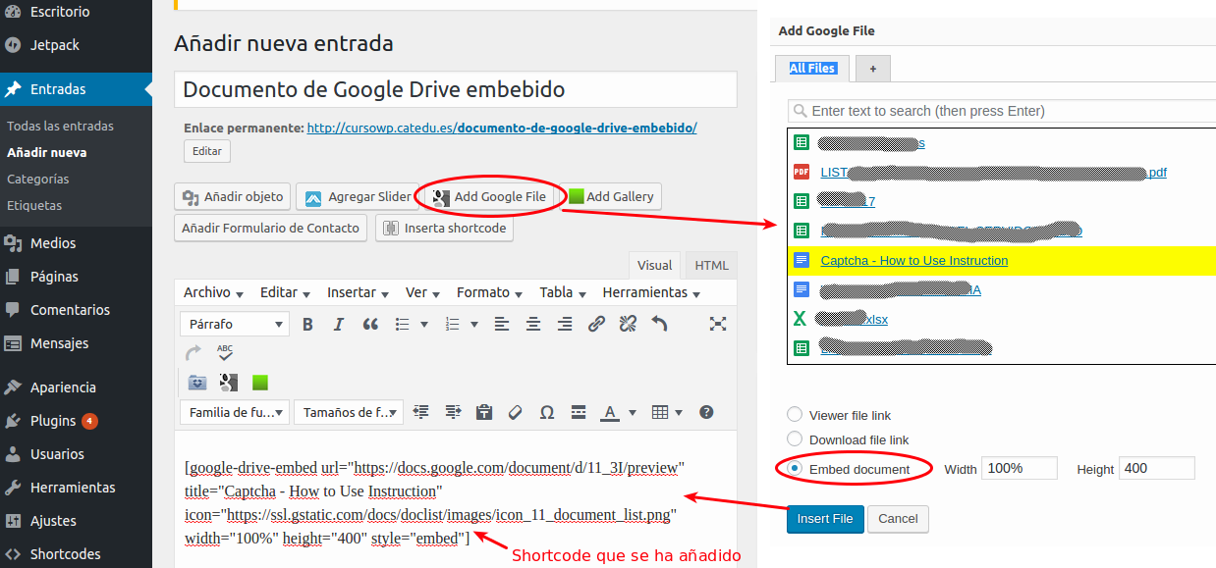This screenshot has width=1216, height=568.
Task: Click the Agregar Slider button
Action: [x=359, y=197]
